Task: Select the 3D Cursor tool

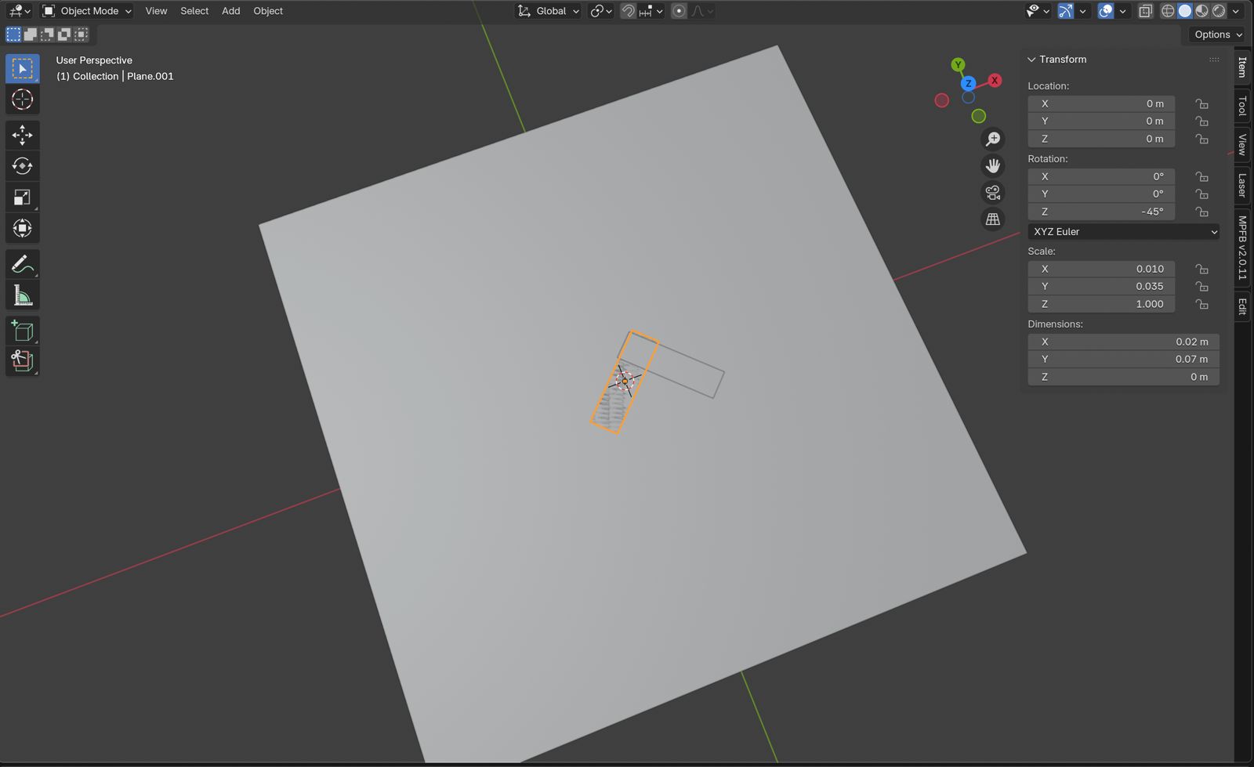Action: pos(22,99)
